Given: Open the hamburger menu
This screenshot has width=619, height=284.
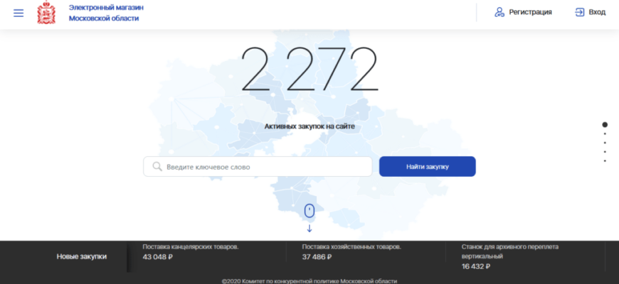Looking at the screenshot, I should [x=18, y=13].
